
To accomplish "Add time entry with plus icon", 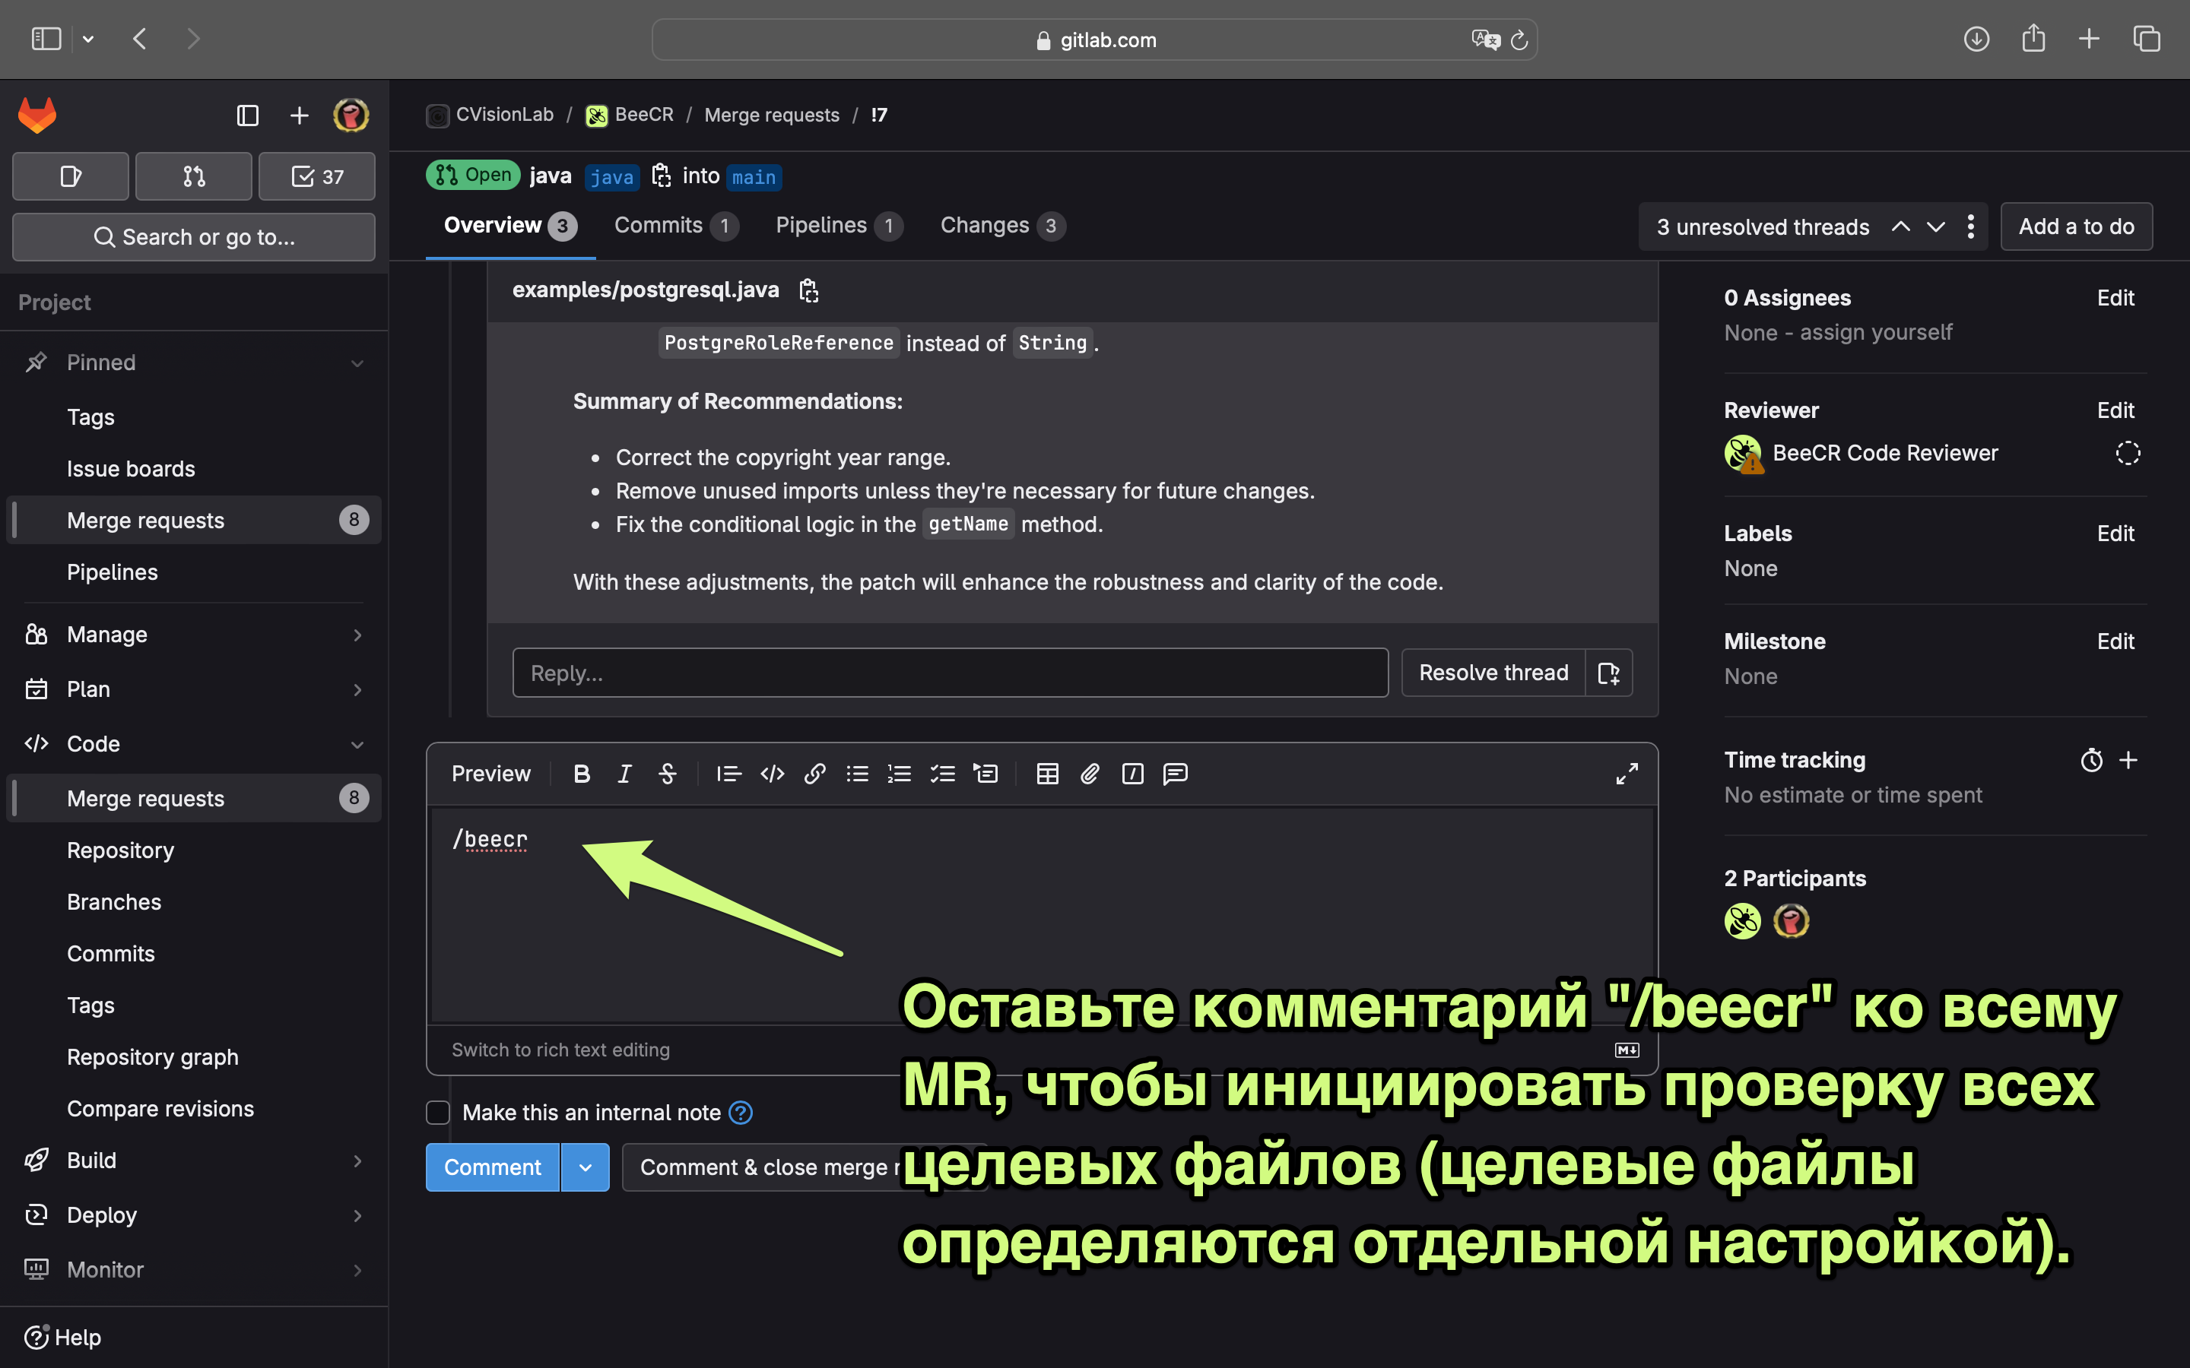I will [2128, 760].
